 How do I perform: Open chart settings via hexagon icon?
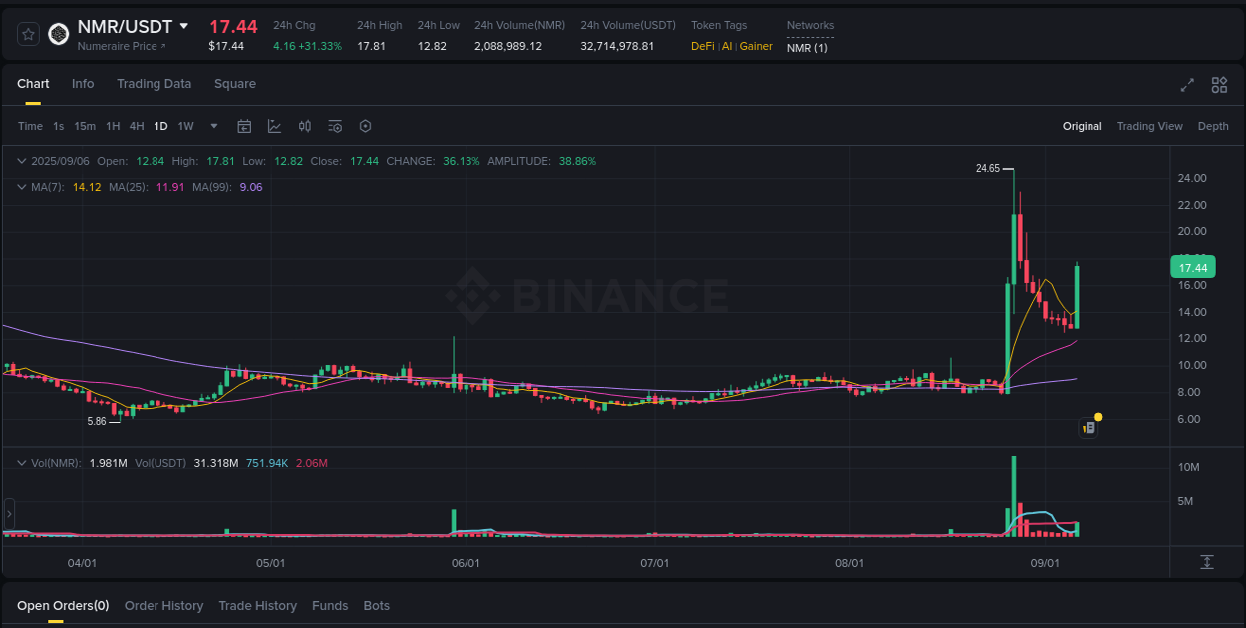pos(365,126)
